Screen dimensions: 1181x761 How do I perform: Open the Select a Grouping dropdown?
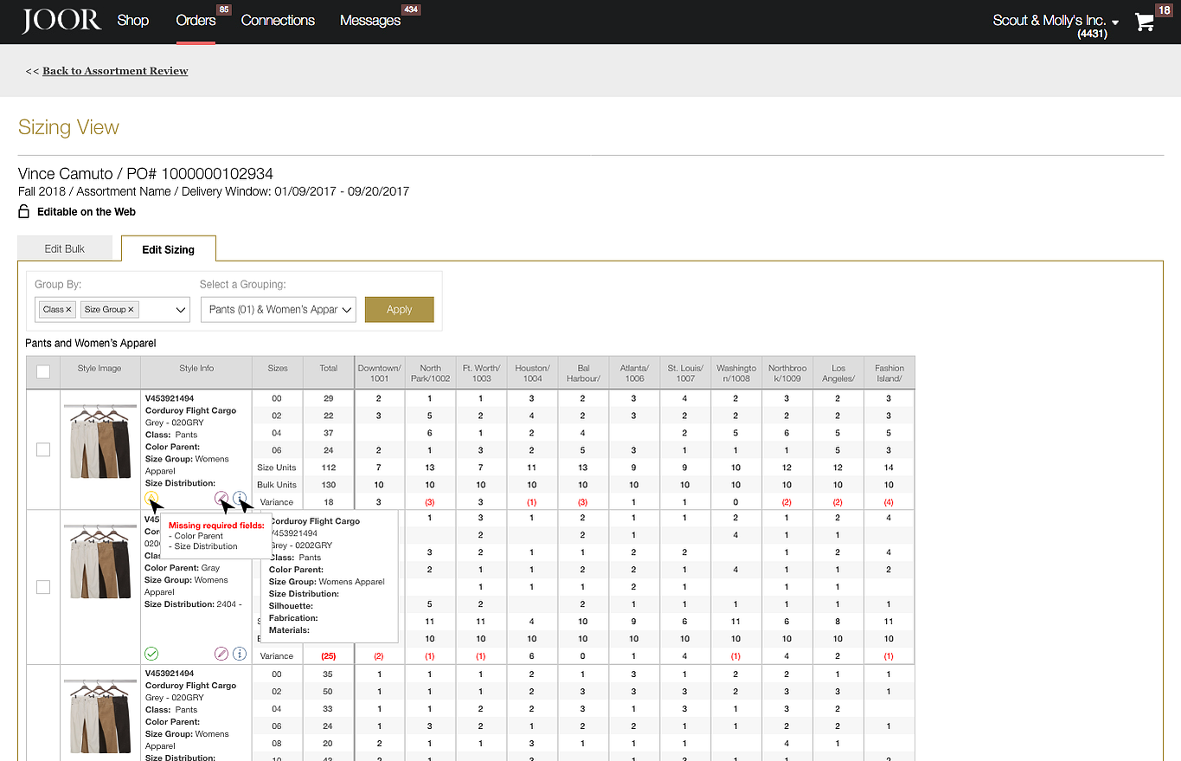coord(279,309)
